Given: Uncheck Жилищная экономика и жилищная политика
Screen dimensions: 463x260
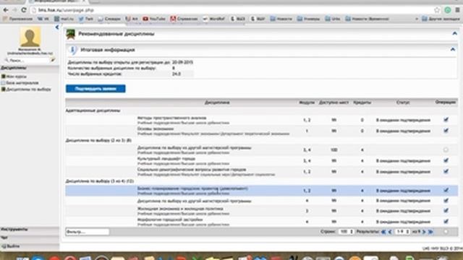Looking at the screenshot, I should (x=446, y=210).
